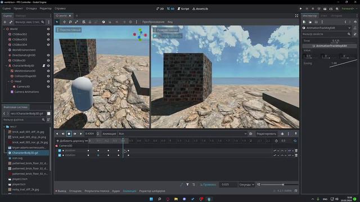Switch to the AssetLib workspace

(x=200, y=9)
